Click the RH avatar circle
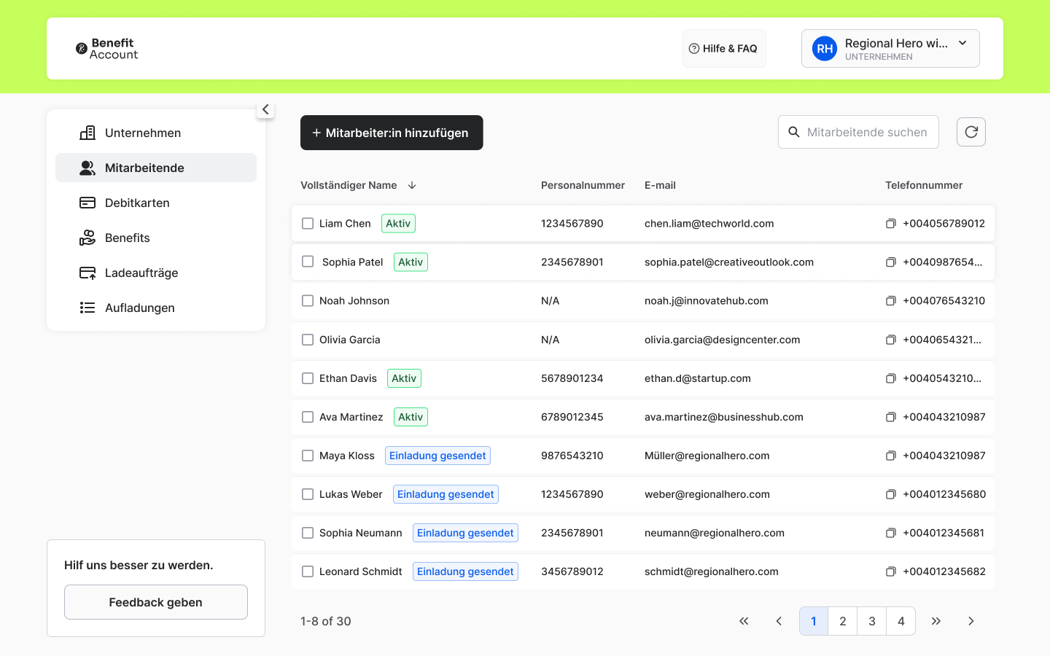1050x656 pixels. [825, 49]
